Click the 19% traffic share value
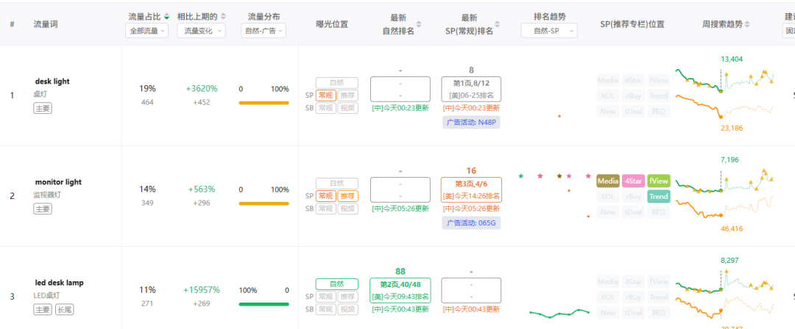This screenshot has height=329, width=795. tap(147, 89)
